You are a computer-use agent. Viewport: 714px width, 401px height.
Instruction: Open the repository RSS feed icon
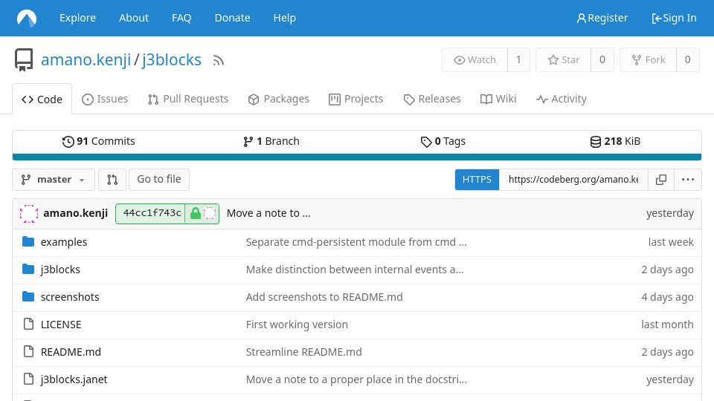pos(218,60)
